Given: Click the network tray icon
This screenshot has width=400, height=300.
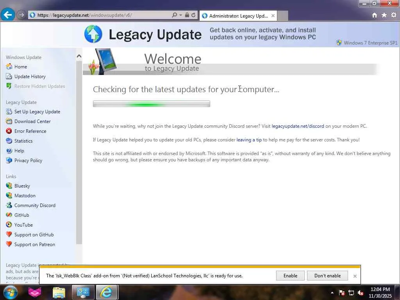Looking at the screenshot, I should tap(351, 293).
